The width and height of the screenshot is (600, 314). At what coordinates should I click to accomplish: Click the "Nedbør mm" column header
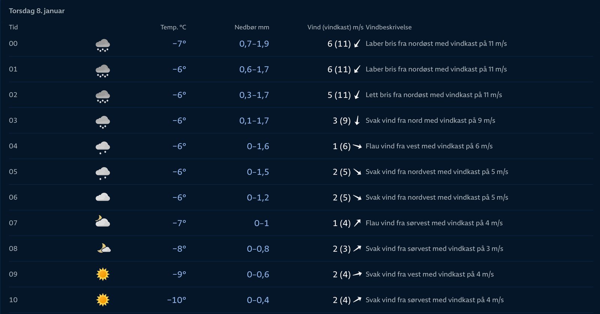tap(252, 27)
